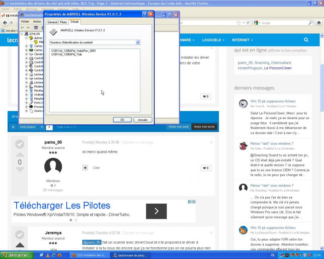Viewport: 324px width, 259px height.
Task: Open the Numéros d'identification du matériel dropdown
Action: tap(138, 42)
